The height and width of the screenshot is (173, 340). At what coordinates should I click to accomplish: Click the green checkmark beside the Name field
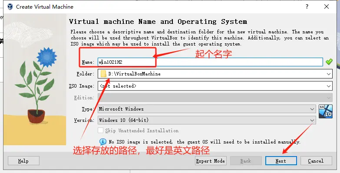pyautogui.click(x=329, y=62)
